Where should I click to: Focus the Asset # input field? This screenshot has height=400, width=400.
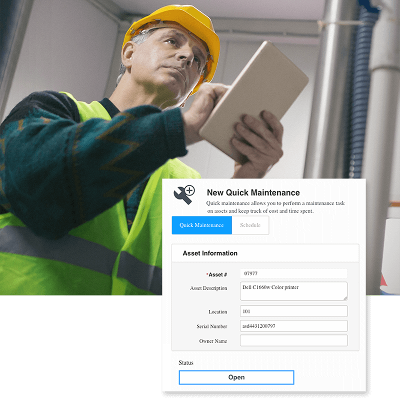click(x=293, y=273)
